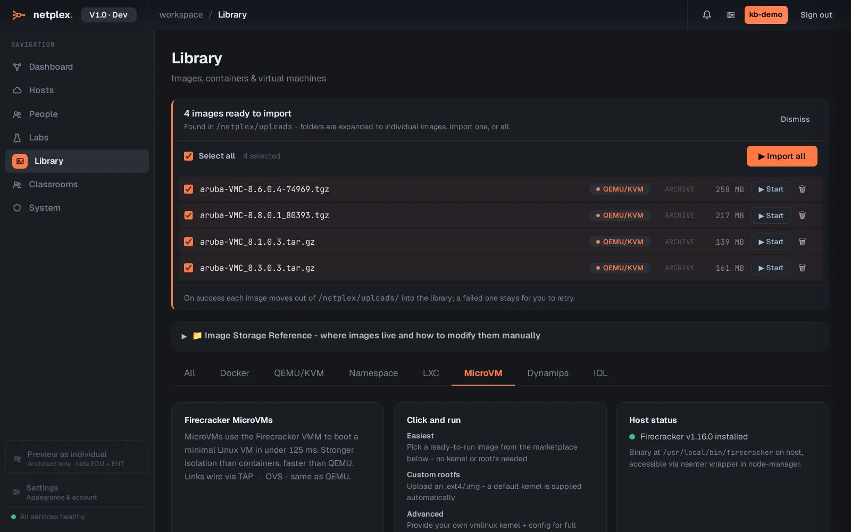The image size is (851, 532).
Task: Click the Sign out link
Action: [x=816, y=15]
